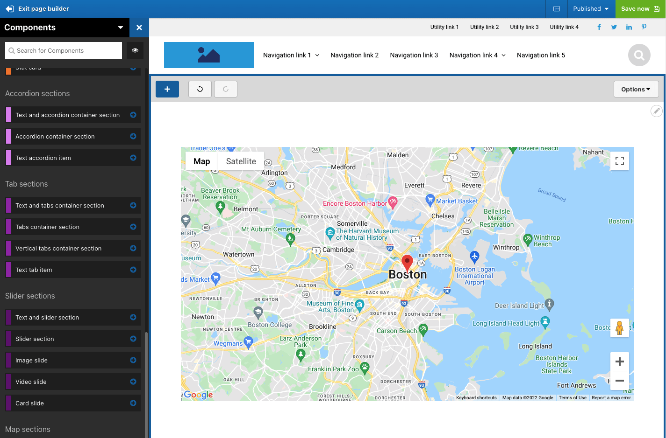This screenshot has height=438, width=666.
Task: Add Text and slider section plus icon
Action: [133, 317]
